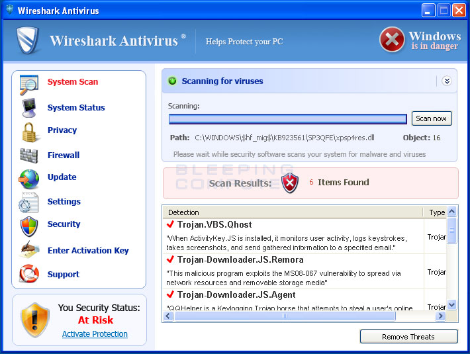Follow the Activate Protection link
Screen dimensions: 470x354
click(95, 334)
